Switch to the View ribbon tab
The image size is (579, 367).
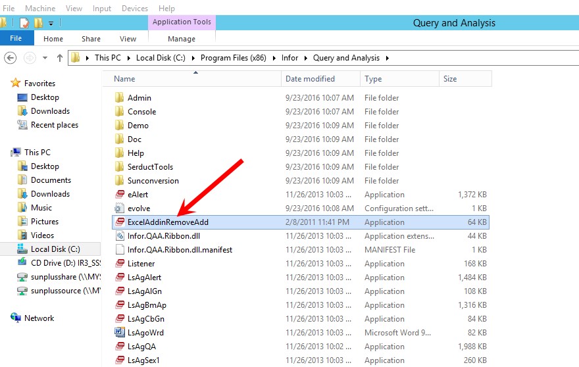128,39
